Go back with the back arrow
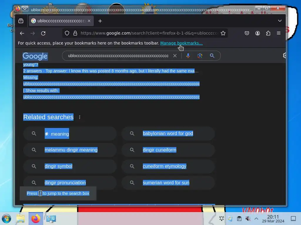Screen dimensions: 301x225 tap(22, 33)
